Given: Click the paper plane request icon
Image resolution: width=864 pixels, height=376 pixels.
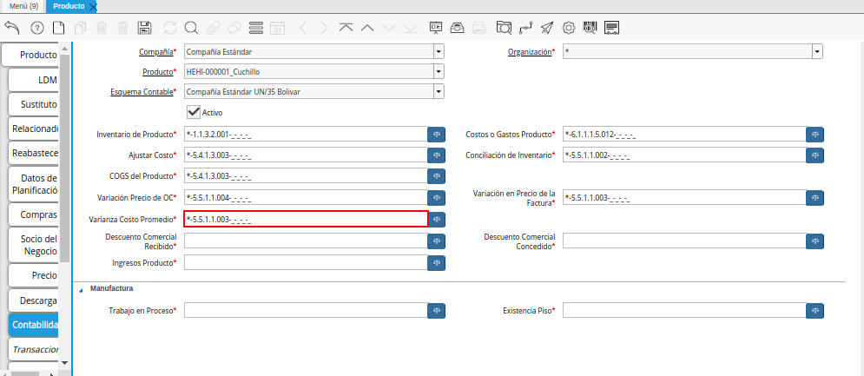Looking at the screenshot, I should [547, 28].
